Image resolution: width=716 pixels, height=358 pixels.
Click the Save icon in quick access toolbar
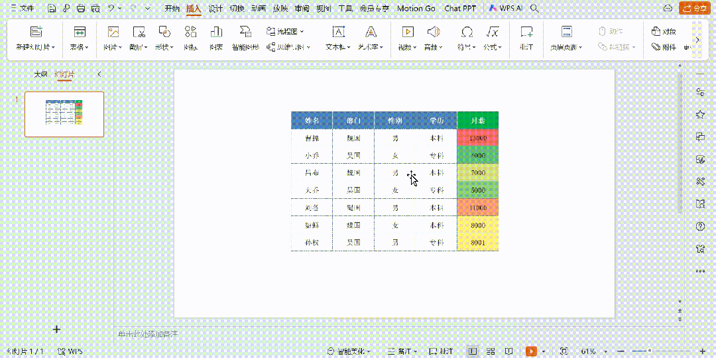(x=52, y=8)
